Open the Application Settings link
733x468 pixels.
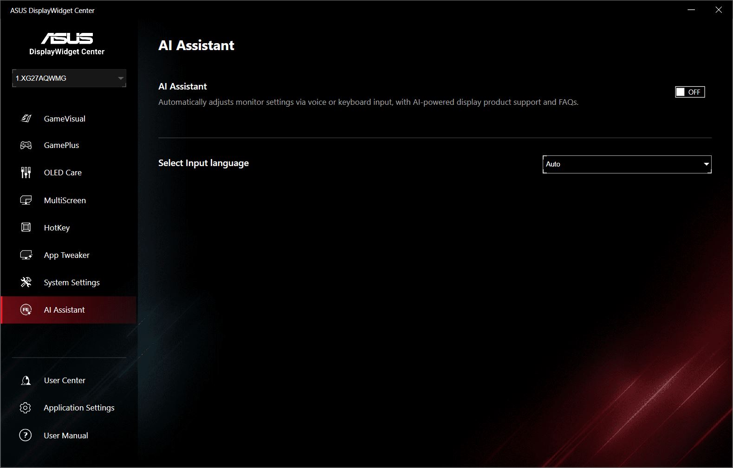(x=79, y=408)
